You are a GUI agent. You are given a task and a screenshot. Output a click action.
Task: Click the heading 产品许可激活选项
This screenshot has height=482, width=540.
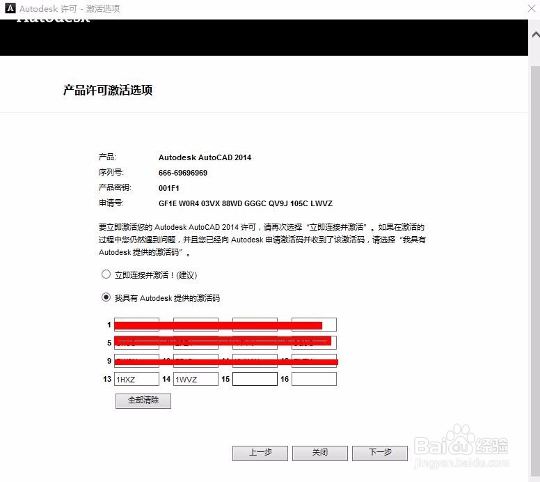click(108, 91)
